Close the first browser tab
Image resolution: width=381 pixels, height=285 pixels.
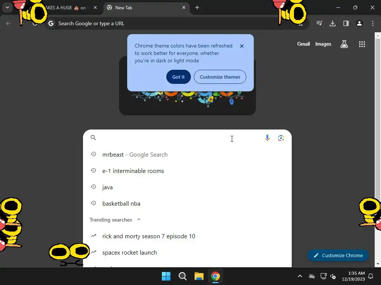click(x=95, y=7)
